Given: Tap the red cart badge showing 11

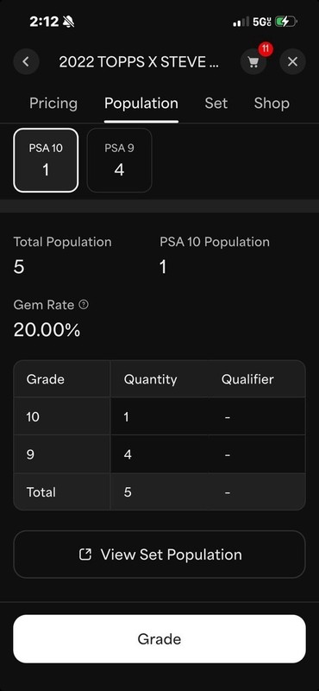Looking at the screenshot, I should 265,49.
